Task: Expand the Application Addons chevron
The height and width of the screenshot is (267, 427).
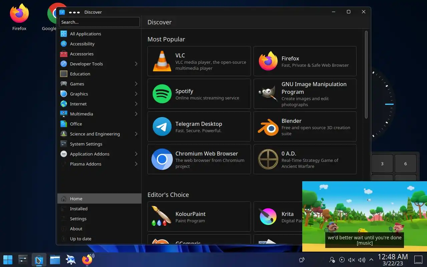Action: pos(136,154)
